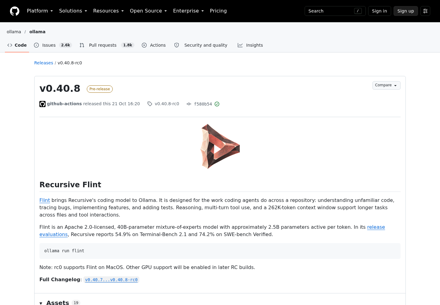
Task: Click the Issues count badge 2.6k
Action: tap(65, 45)
